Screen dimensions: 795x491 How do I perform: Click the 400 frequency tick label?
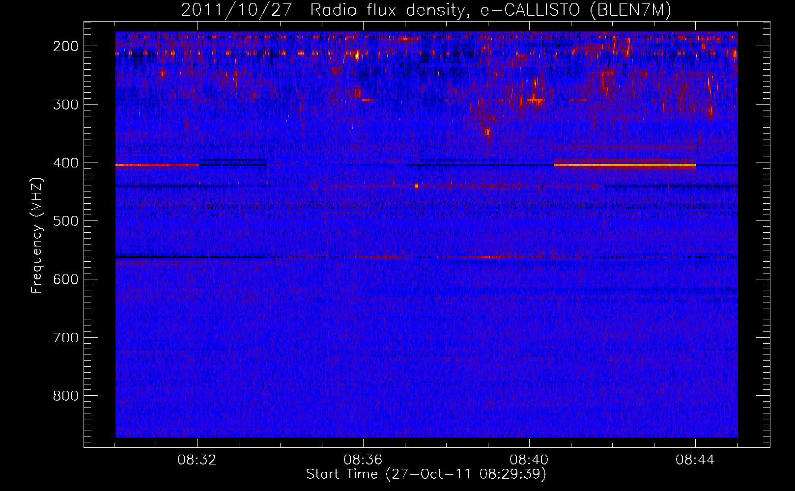click(65, 163)
